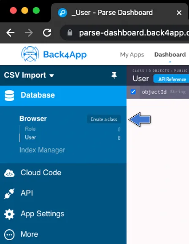Viewport: 189px width, 244px height.
Task: Open the My Apps tab
Action: coord(132,55)
